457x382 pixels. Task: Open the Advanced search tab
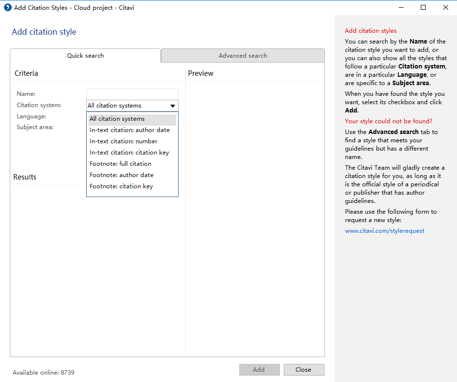tap(243, 56)
